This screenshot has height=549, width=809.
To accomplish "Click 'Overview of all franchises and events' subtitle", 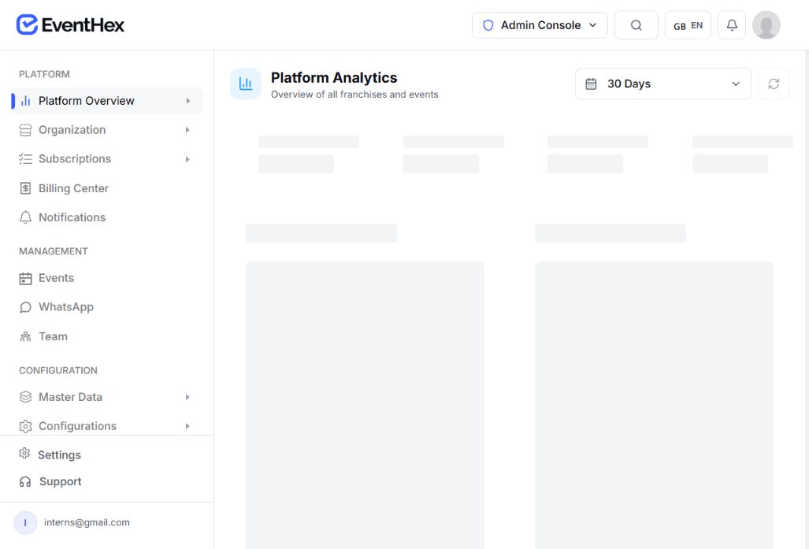I will tap(354, 95).
